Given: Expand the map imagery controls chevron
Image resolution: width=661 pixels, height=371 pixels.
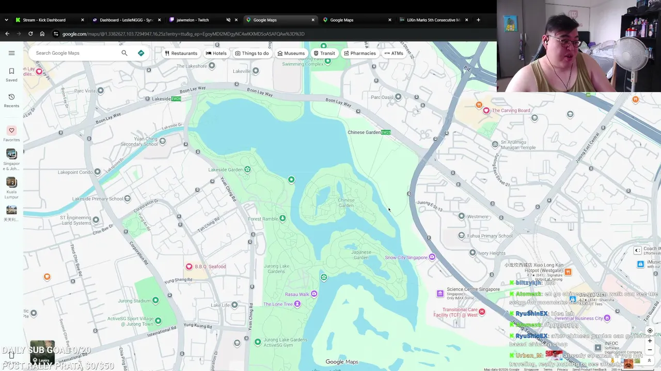Looking at the screenshot, I should coord(649,361).
